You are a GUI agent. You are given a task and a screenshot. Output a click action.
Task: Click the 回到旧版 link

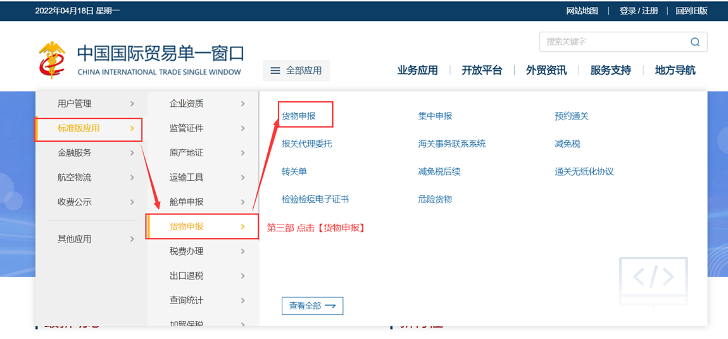point(691,11)
